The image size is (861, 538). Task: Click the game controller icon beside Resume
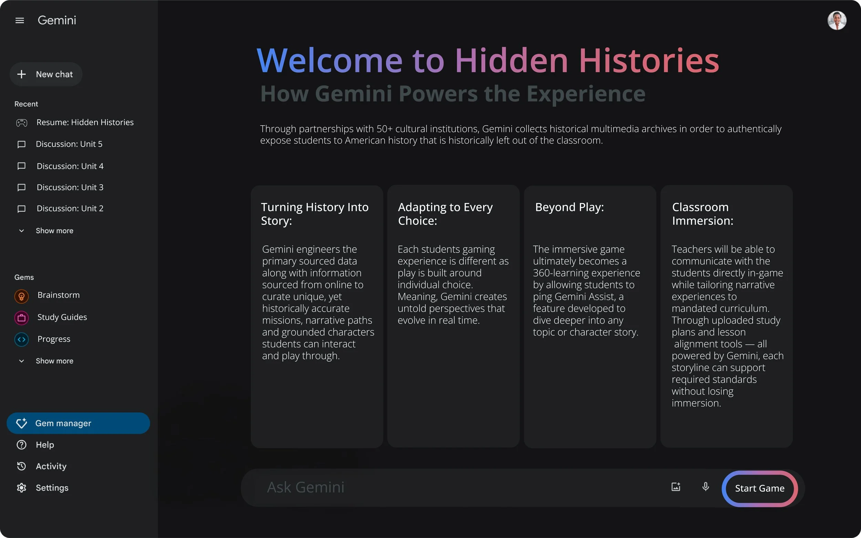pos(22,123)
